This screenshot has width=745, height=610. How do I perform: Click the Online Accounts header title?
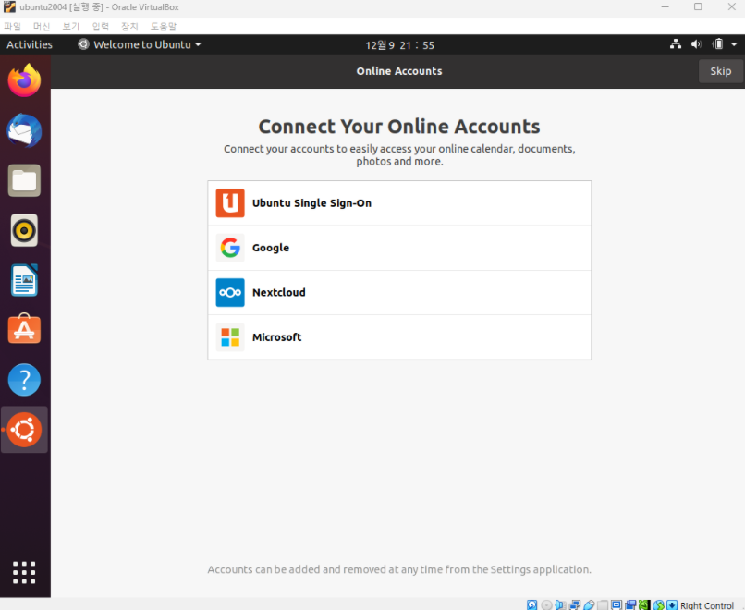pyautogui.click(x=399, y=71)
